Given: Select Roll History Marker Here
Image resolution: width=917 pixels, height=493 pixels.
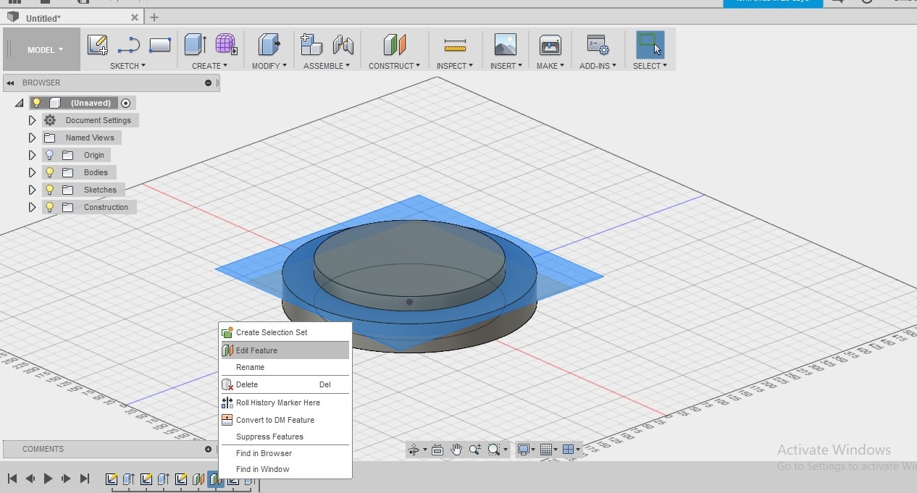Looking at the screenshot, I should tap(285, 403).
